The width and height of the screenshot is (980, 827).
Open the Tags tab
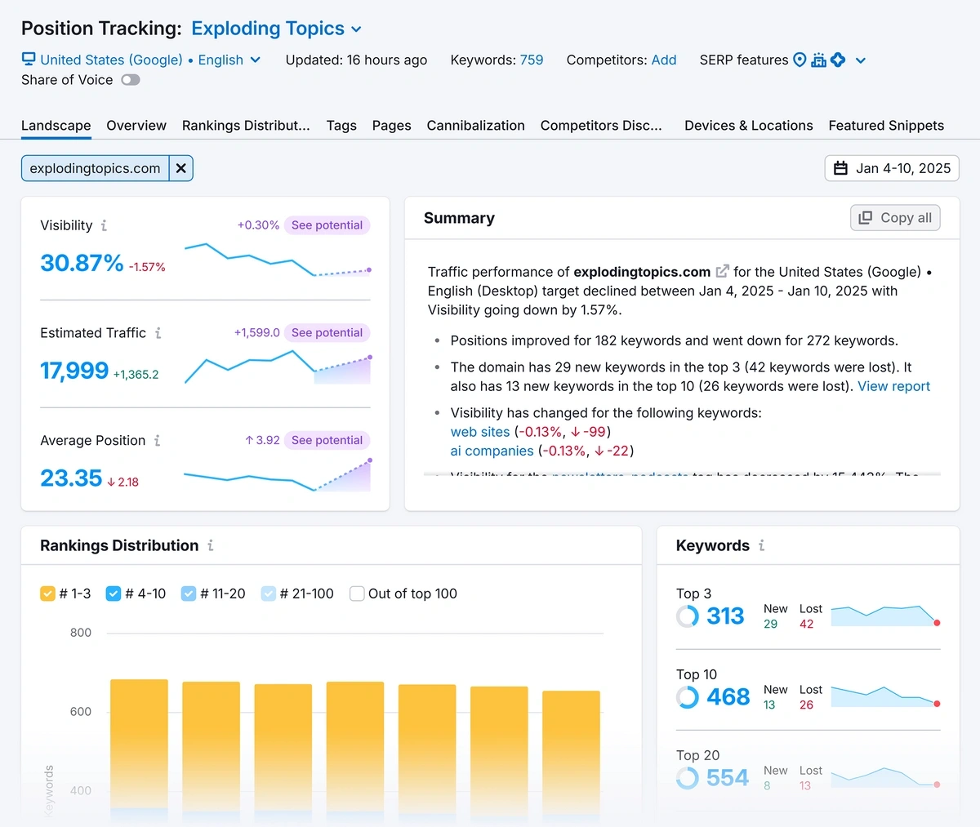[x=341, y=126]
